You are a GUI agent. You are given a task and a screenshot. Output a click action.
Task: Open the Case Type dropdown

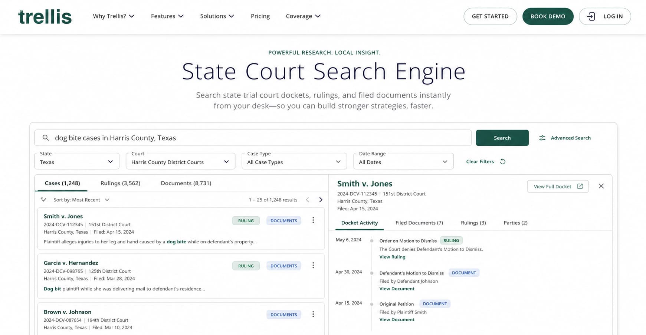pos(294,161)
